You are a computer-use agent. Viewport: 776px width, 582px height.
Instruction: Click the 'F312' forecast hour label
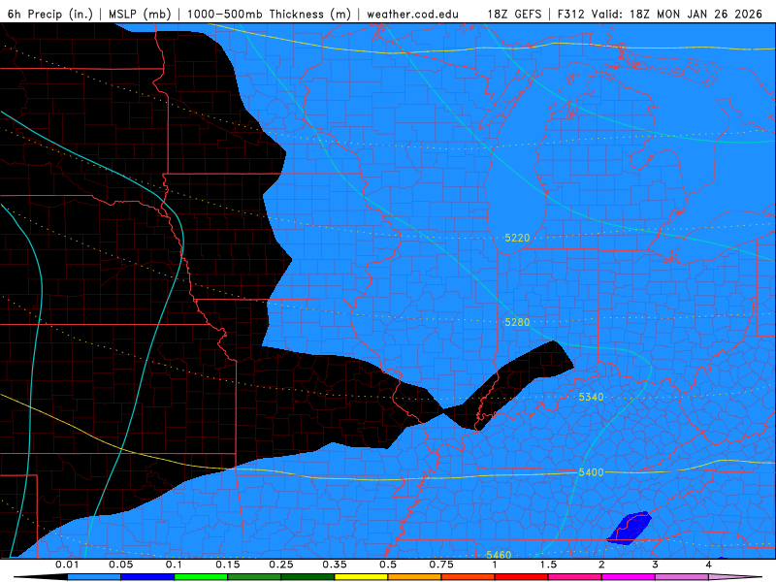(571, 14)
